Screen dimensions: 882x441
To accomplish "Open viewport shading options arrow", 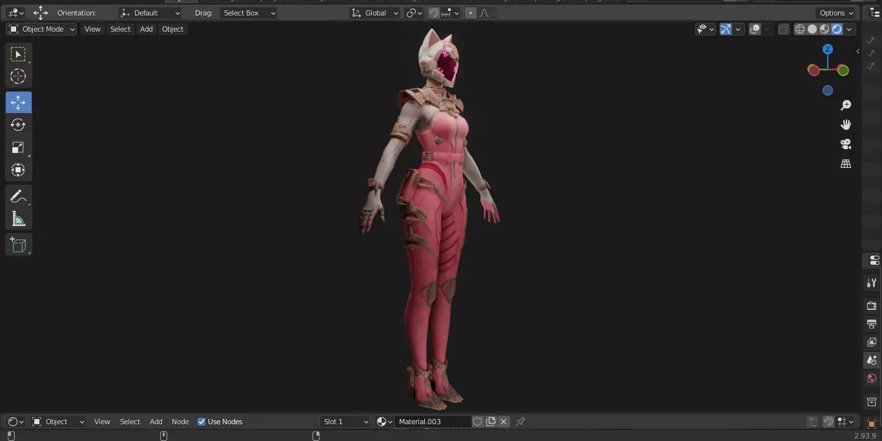I will 849,29.
